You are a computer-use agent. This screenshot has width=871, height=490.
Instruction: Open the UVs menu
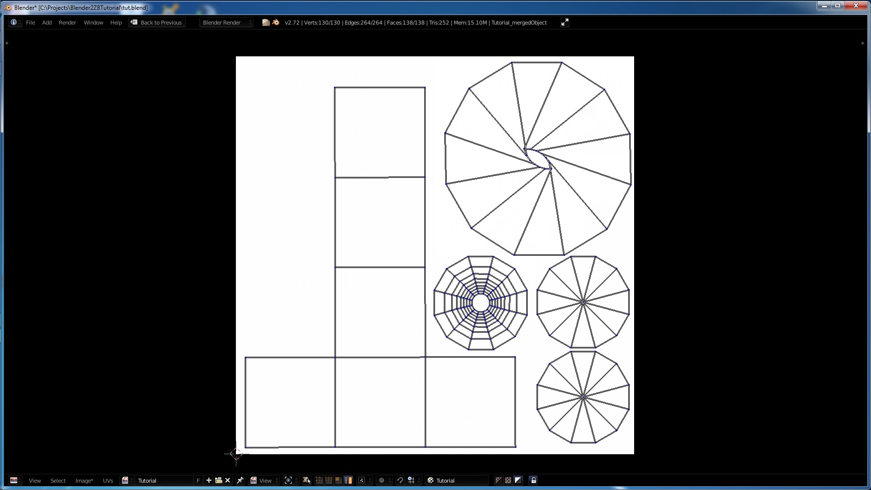[108, 481]
